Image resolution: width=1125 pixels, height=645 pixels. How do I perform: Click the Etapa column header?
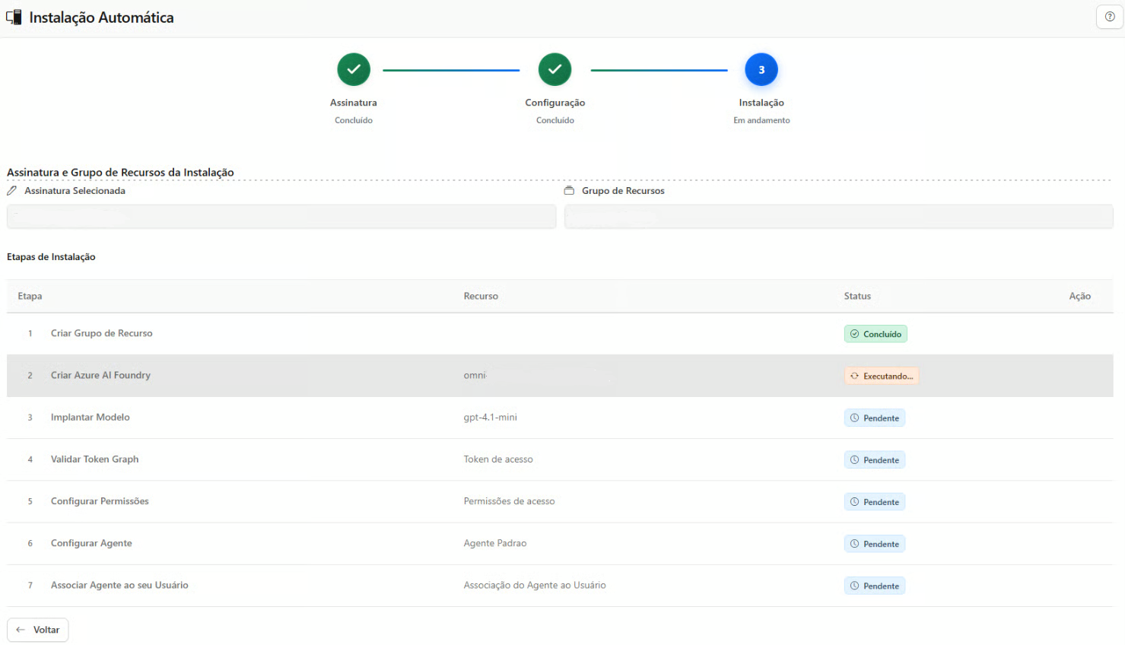click(30, 296)
